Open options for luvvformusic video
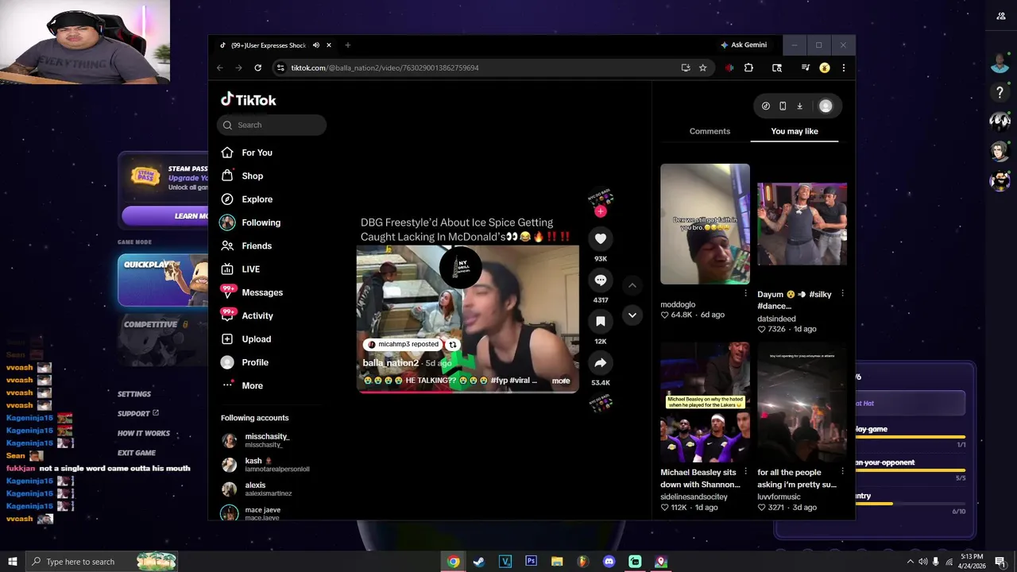Viewport: 1017px width, 572px height. click(842, 472)
